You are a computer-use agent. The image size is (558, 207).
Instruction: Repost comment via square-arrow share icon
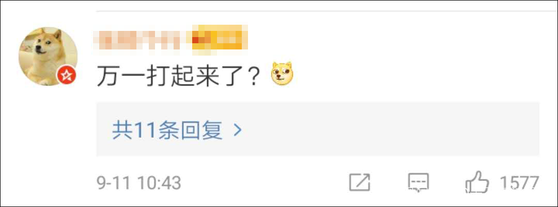click(x=360, y=182)
